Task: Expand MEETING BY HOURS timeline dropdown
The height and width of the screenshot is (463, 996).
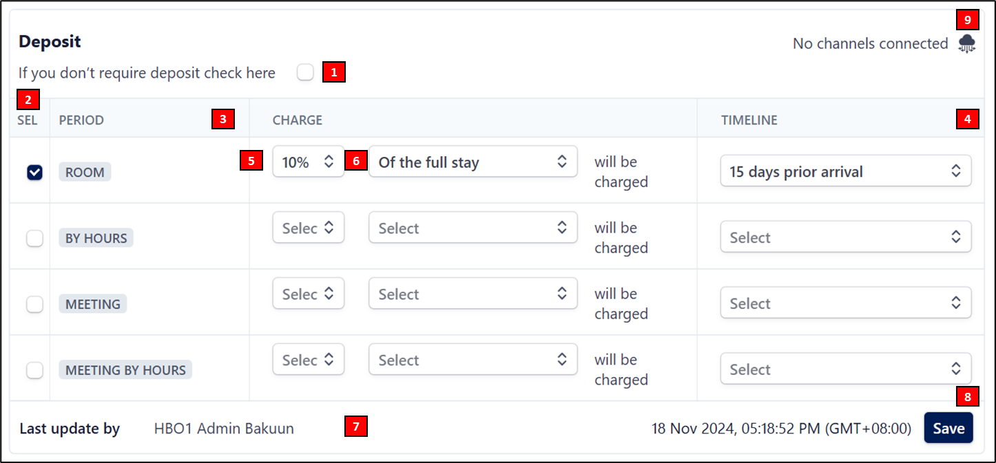Action: pyautogui.click(x=845, y=370)
